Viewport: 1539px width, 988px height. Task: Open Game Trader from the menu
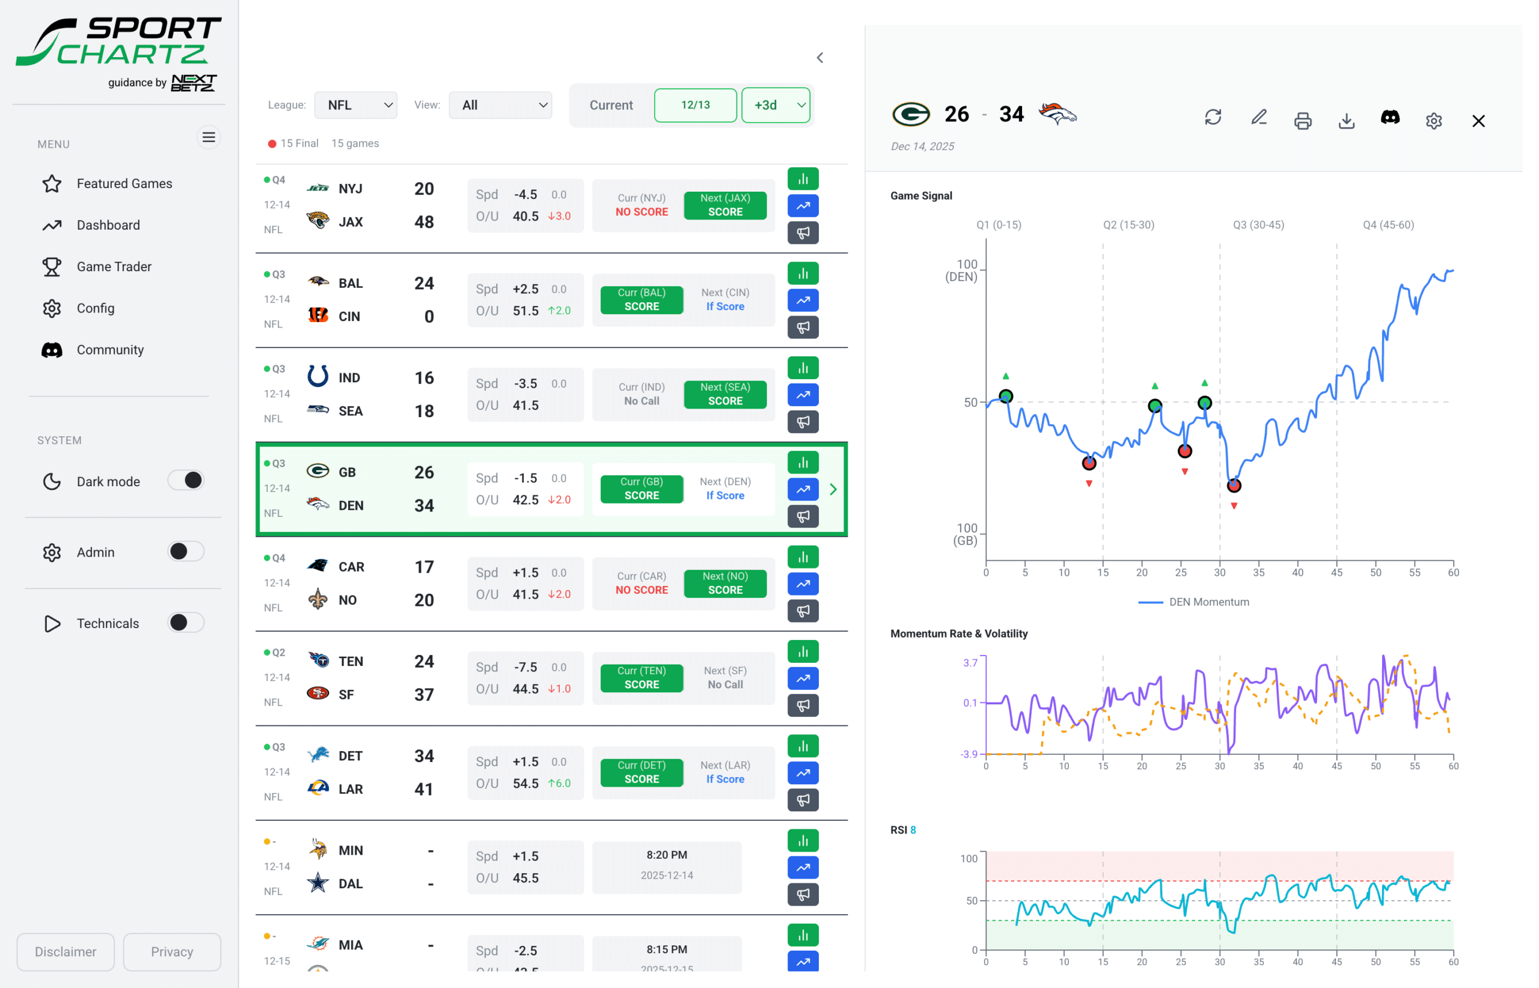point(114,267)
